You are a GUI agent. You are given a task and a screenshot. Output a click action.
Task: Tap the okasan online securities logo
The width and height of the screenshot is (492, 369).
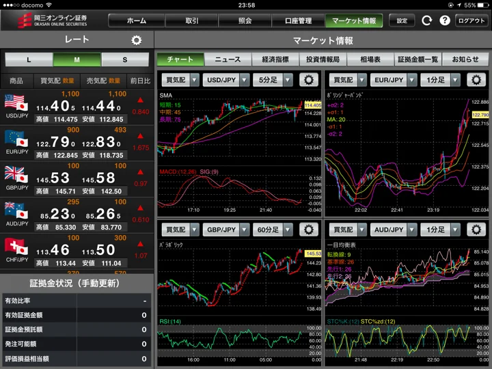[x=52, y=20]
